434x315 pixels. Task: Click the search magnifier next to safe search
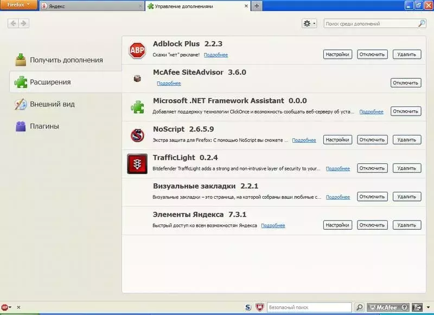(359, 307)
